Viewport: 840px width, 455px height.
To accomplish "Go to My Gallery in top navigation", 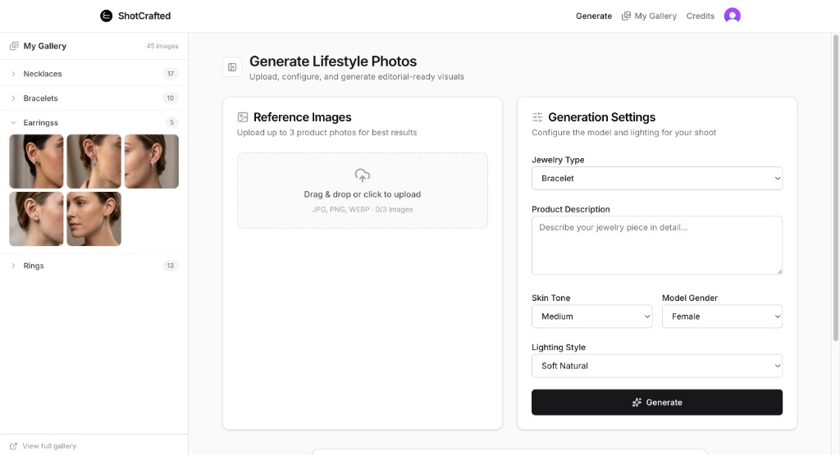I will 649,16.
